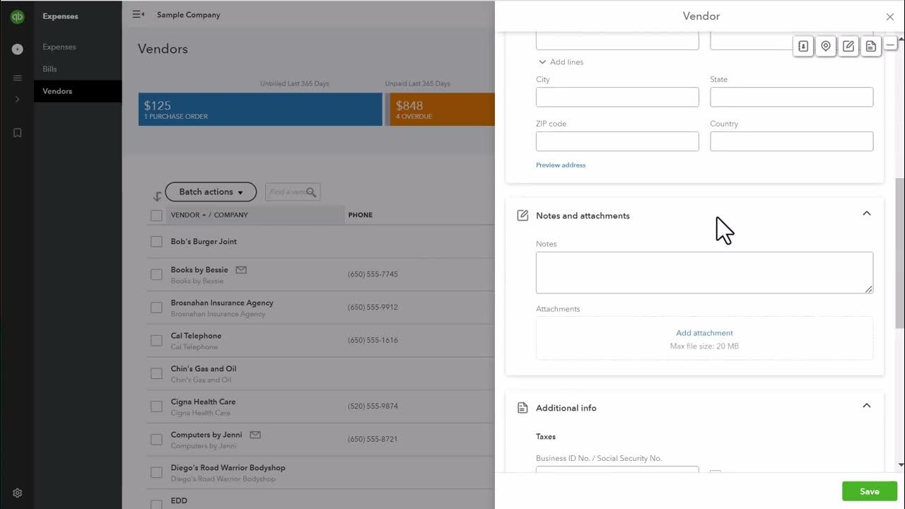
Task: Select the Cal Telephone checkbox
Action: click(x=156, y=341)
